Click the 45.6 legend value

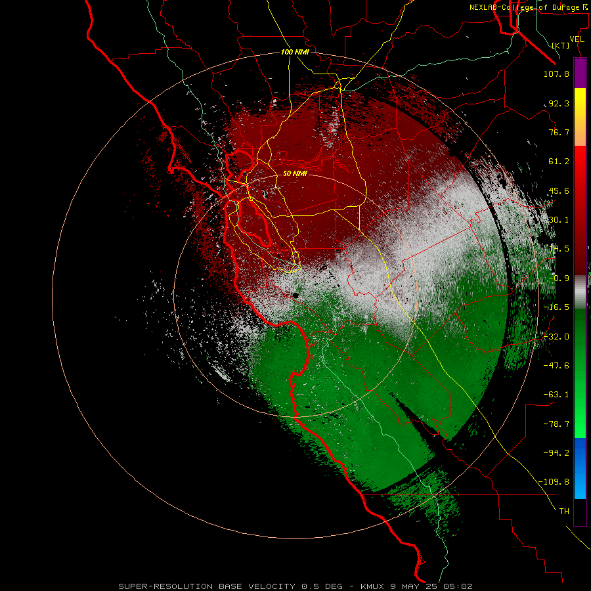(559, 190)
